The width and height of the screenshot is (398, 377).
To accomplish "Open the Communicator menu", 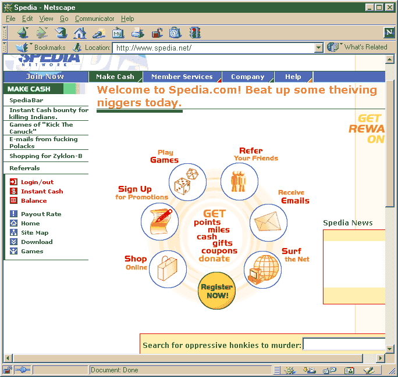I will [x=94, y=19].
